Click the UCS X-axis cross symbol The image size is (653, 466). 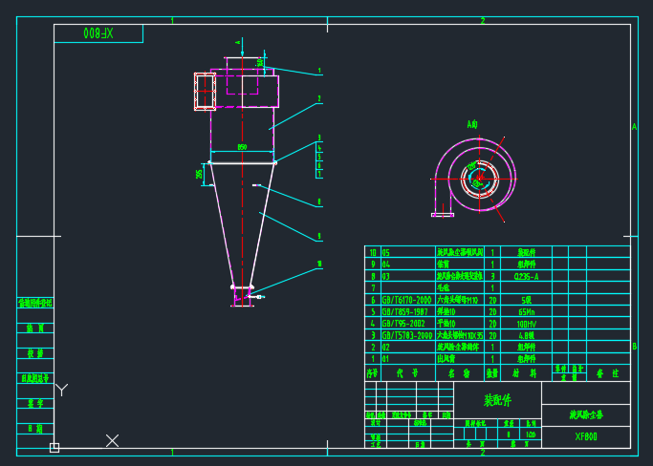click(x=112, y=440)
